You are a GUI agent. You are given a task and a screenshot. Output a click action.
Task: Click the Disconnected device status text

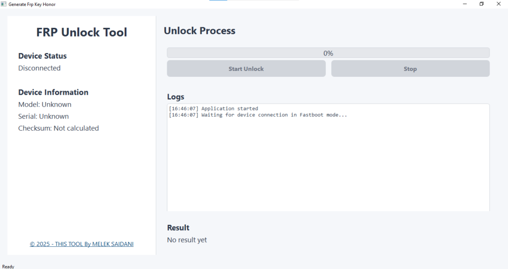[39, 68]
